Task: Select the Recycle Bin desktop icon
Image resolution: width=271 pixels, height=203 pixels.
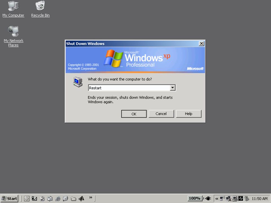Action: point(40,9)
